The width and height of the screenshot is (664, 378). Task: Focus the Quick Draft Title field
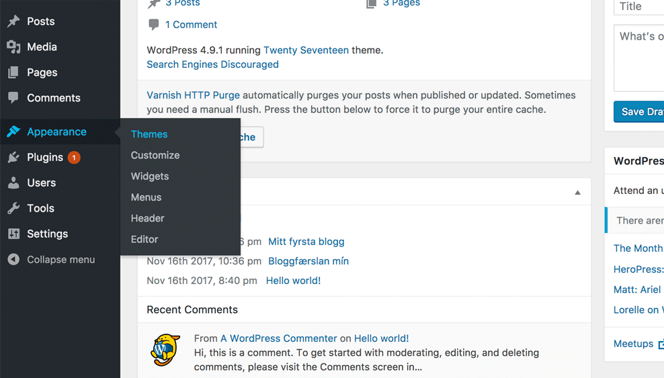639,6
